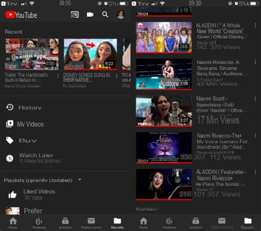The height and width of the screenshot is (231, 261).
Task: Open the account profile avatar
Action: click(121, 15)
